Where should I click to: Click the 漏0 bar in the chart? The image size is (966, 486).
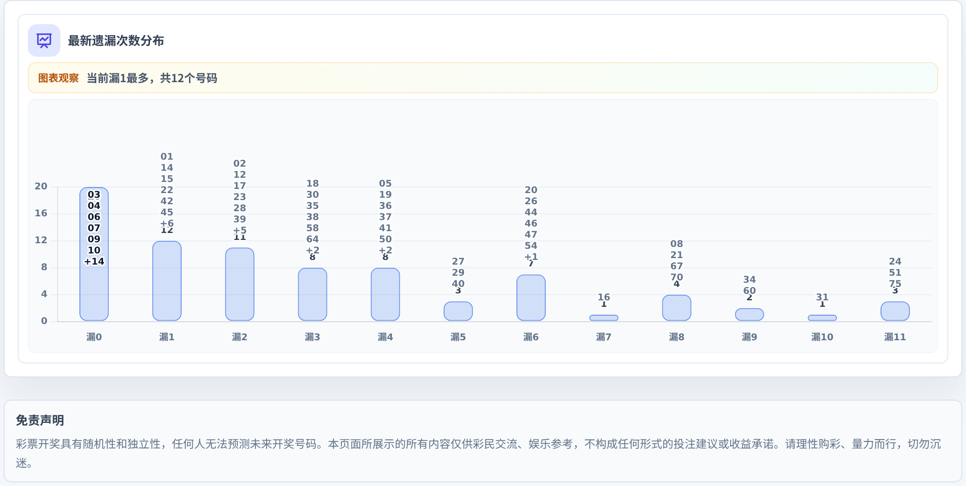click(94, 254)
